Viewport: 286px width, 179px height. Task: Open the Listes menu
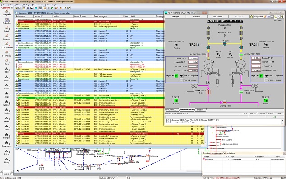(10, 5)
